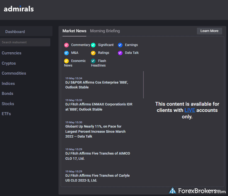Toggle the Significant filter checkmark
Viewport: 228px width, 196px height.
[93, 45]
